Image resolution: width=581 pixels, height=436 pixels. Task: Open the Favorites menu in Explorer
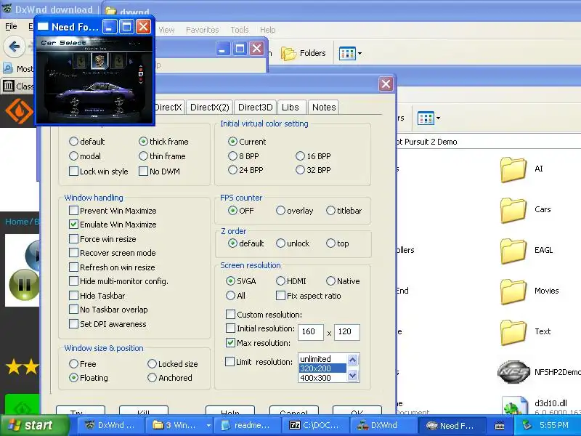[203, 30]
